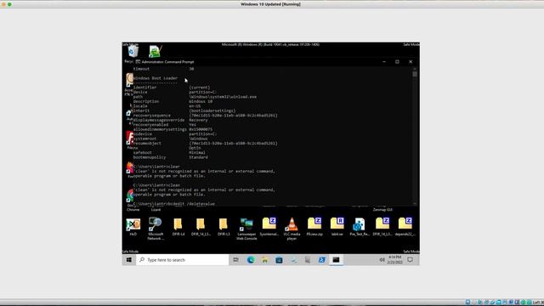Launch Microsoft Edge from the taskbar
This screenshot has height=306, width=544.
tap(251, 259)
